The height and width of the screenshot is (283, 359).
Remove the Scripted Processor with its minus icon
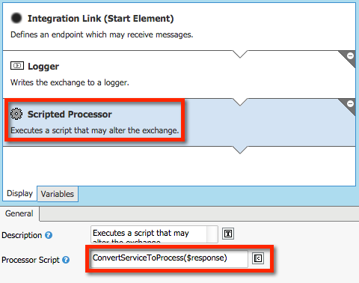[x=350, y=103]
